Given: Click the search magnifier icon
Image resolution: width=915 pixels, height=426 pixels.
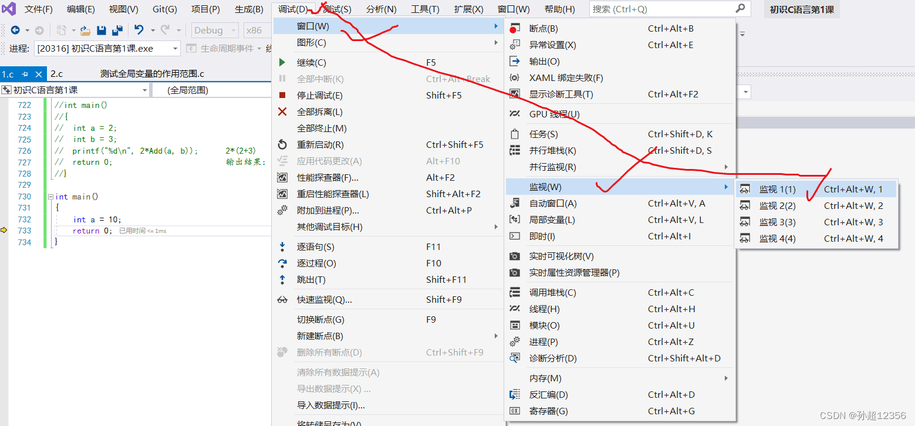Looking at the screenshot, I should pyautogui.click(x=741, y=9).
